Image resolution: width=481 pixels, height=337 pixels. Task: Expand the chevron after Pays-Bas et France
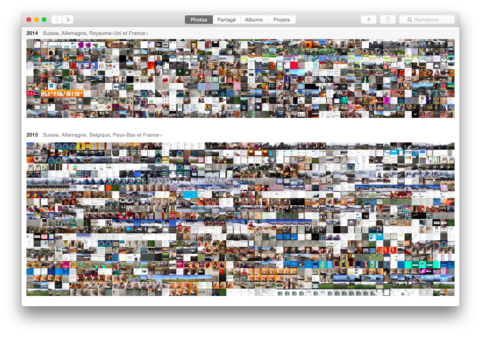(x=161, y=135)
